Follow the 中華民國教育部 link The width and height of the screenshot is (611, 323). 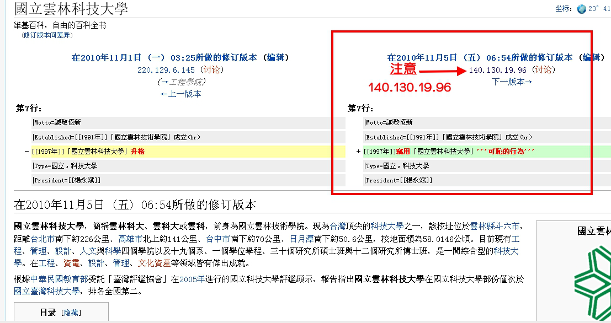click(59, 279)
